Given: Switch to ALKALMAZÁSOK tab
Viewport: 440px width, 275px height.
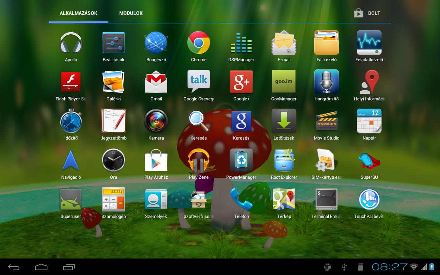Looking at the screenshot, I should 78,13.
